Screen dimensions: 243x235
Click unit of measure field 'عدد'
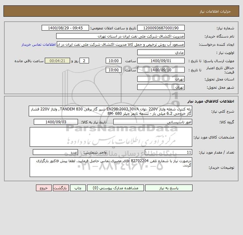55,152
